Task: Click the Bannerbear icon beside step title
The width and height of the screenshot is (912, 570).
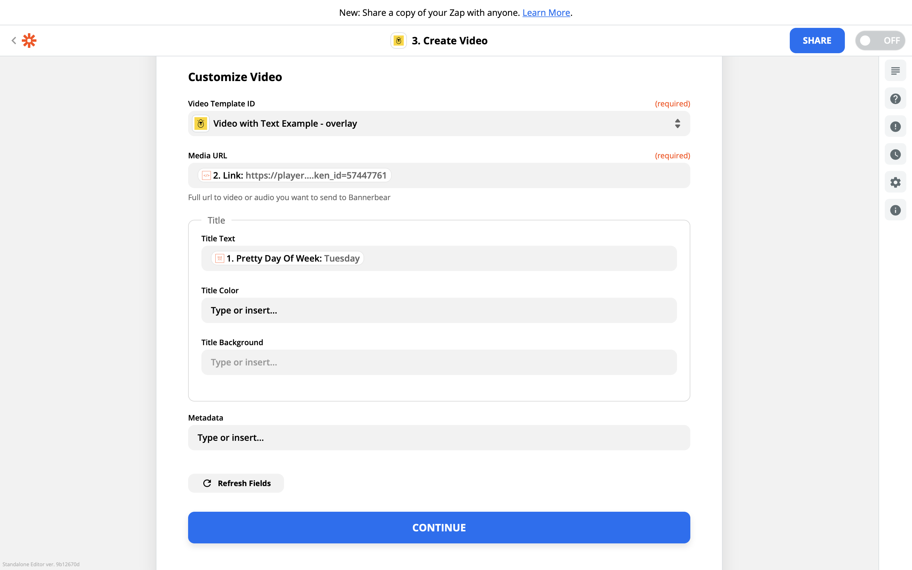Action: click(398, 40)
